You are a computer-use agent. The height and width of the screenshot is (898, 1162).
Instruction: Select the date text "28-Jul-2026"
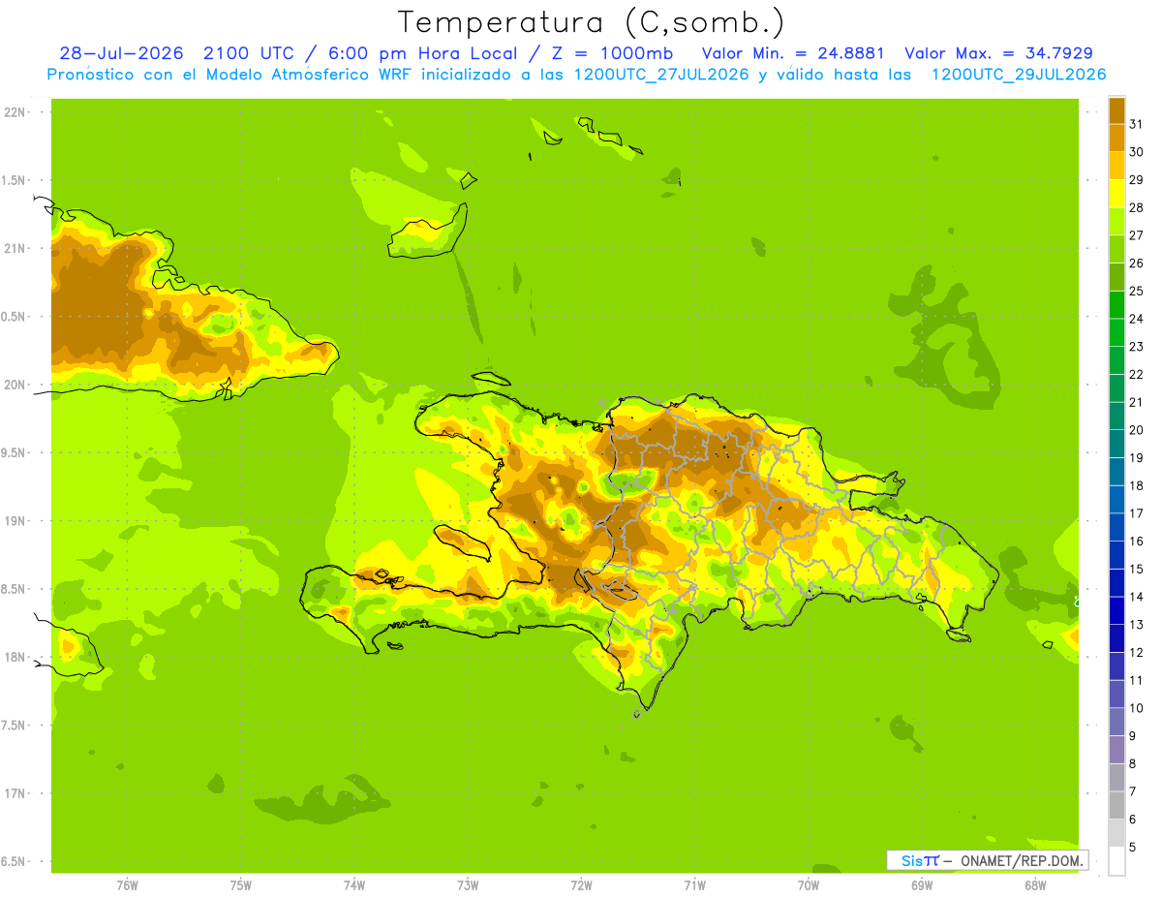pyautogui.click(x=122, y=53)
